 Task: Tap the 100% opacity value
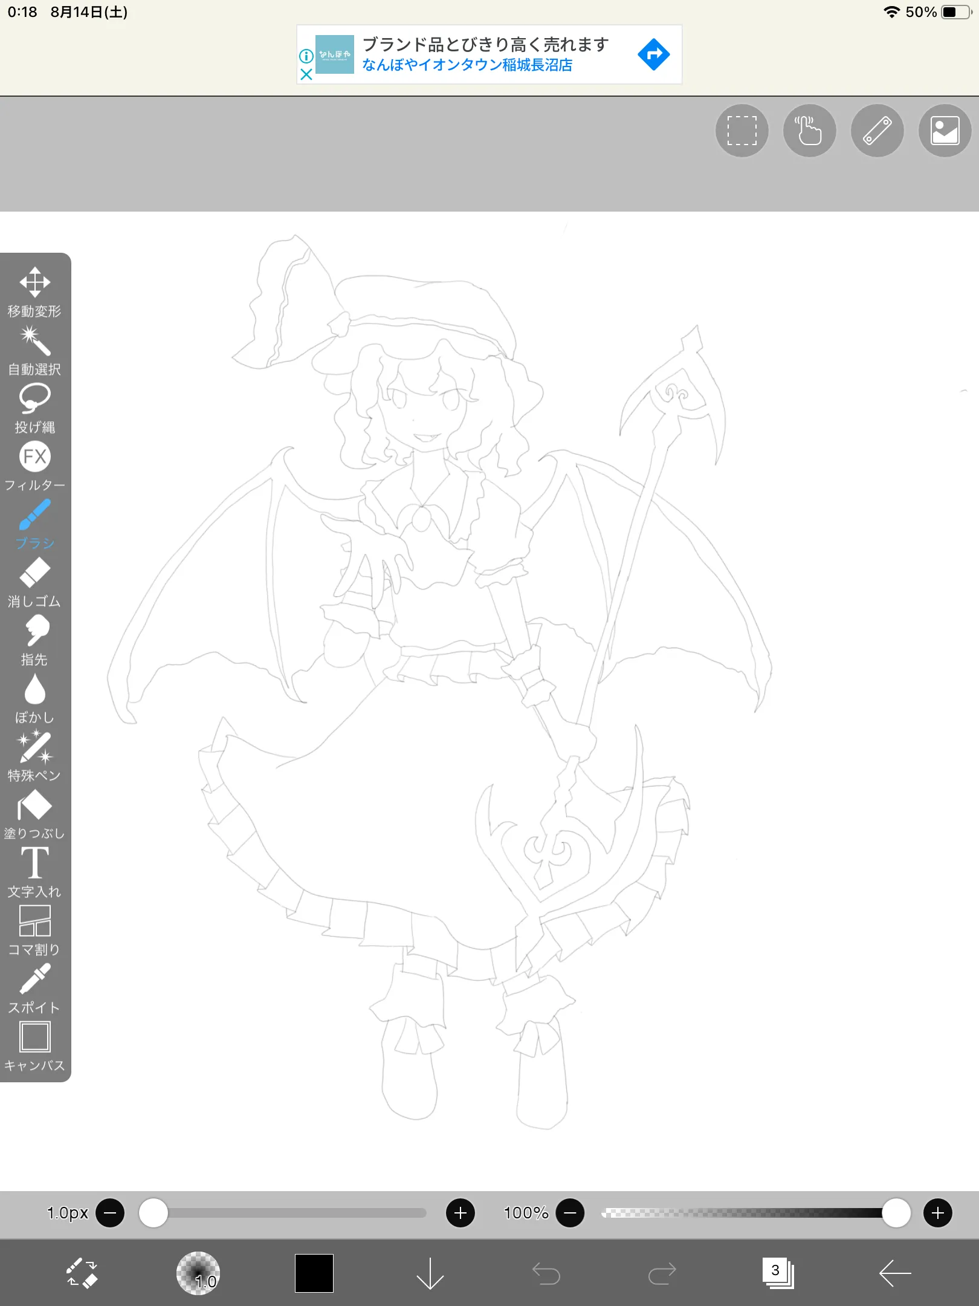click(526, 1213)
